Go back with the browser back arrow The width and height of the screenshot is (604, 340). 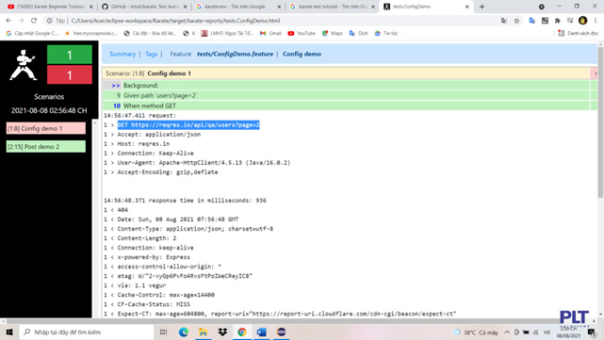[x=8, y=21]
